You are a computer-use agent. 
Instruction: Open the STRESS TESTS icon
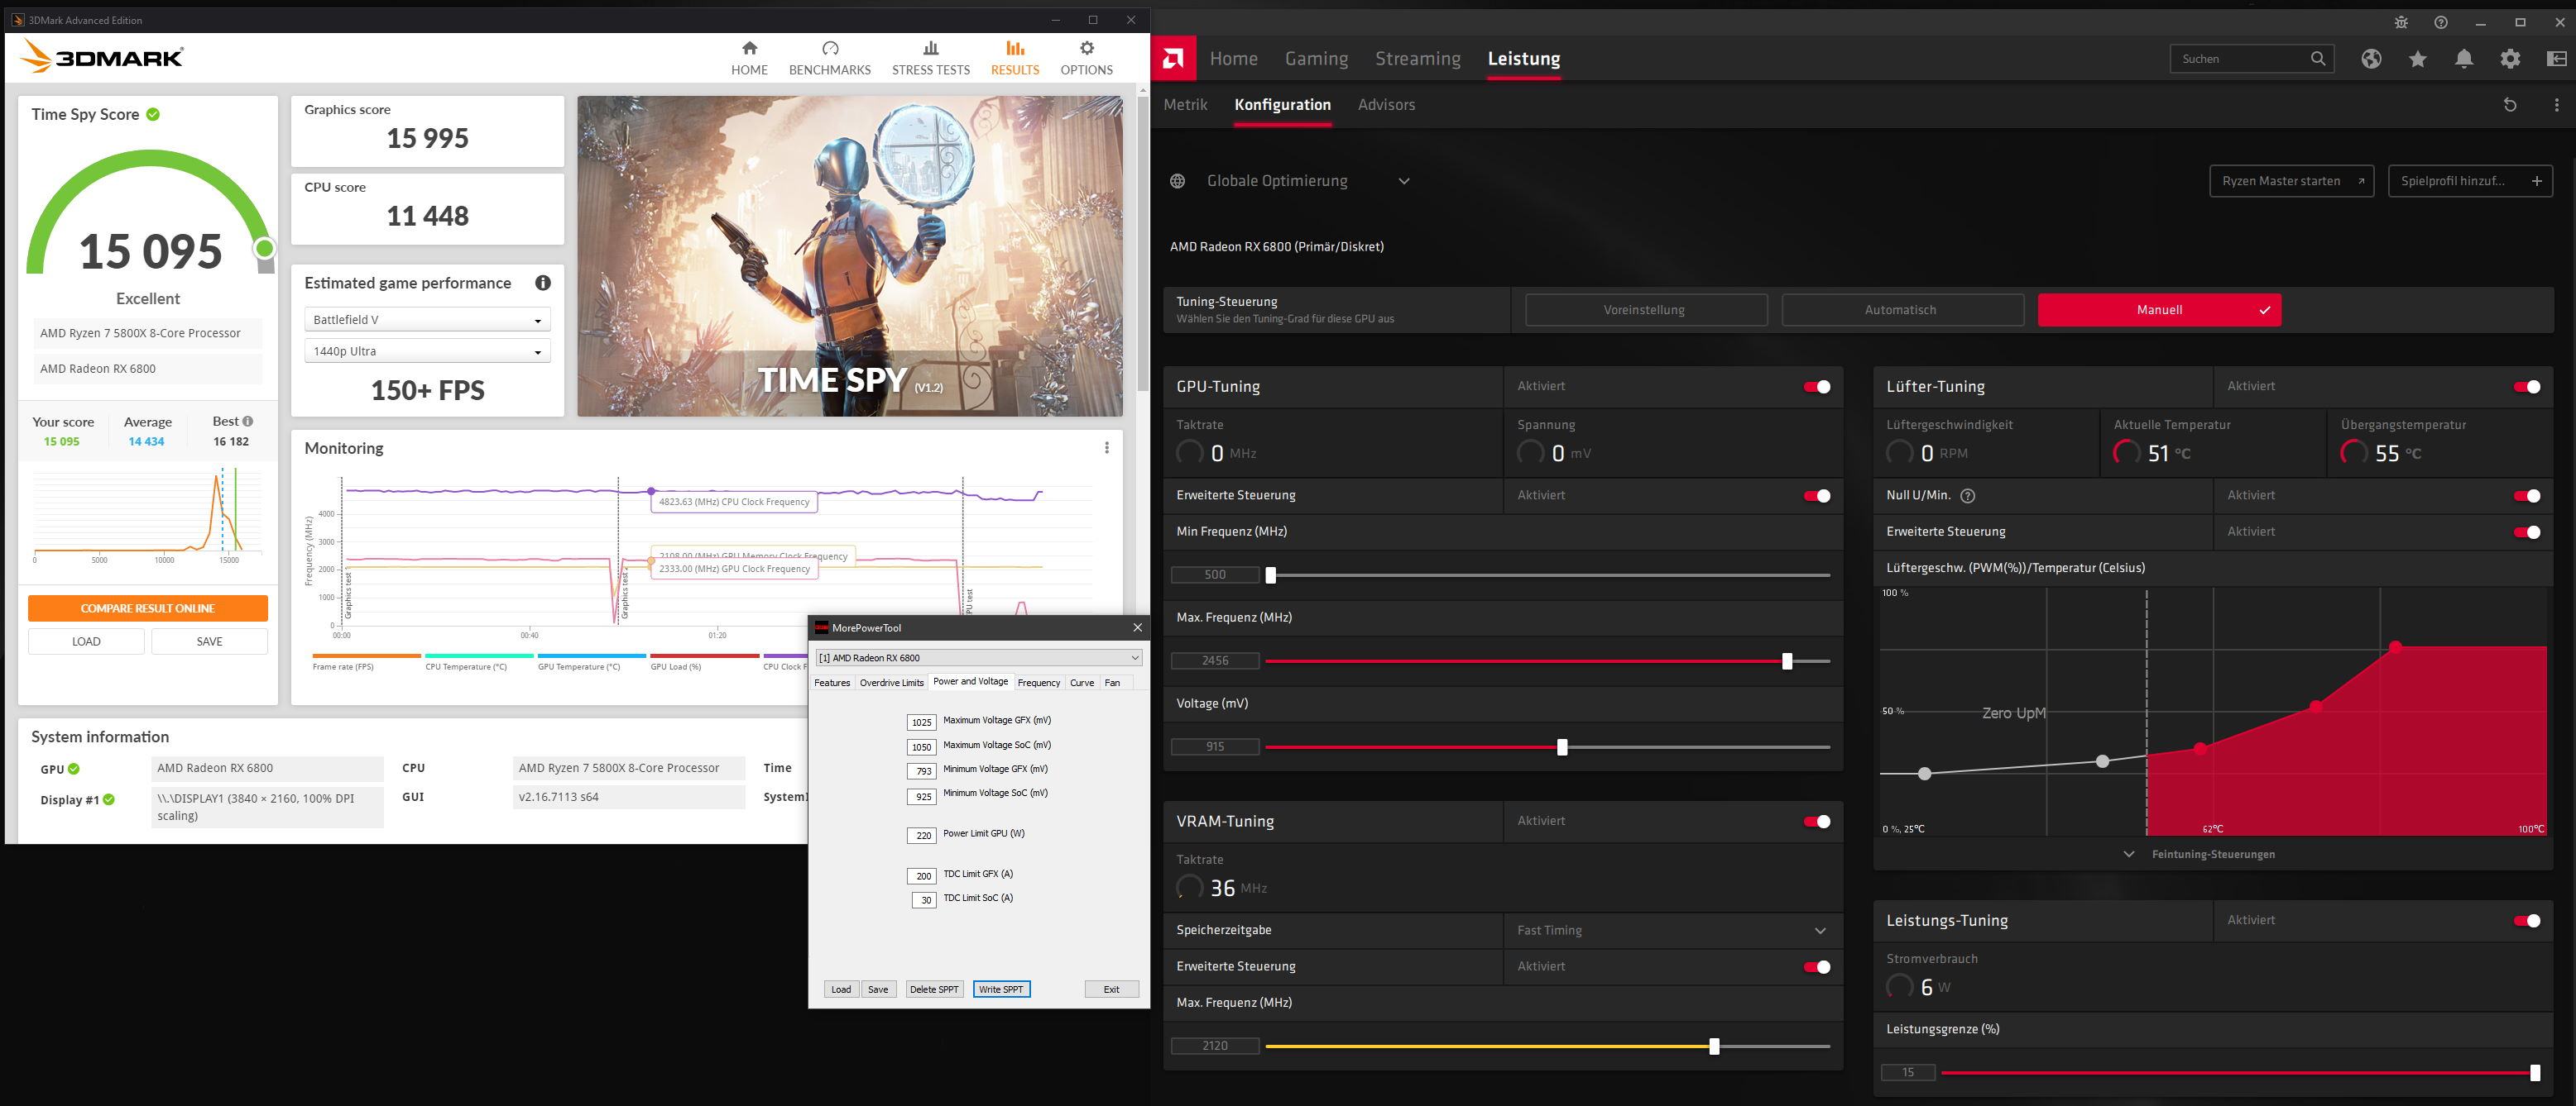(930, 48)
